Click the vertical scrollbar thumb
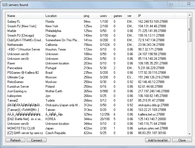 [x=190, y=29]
